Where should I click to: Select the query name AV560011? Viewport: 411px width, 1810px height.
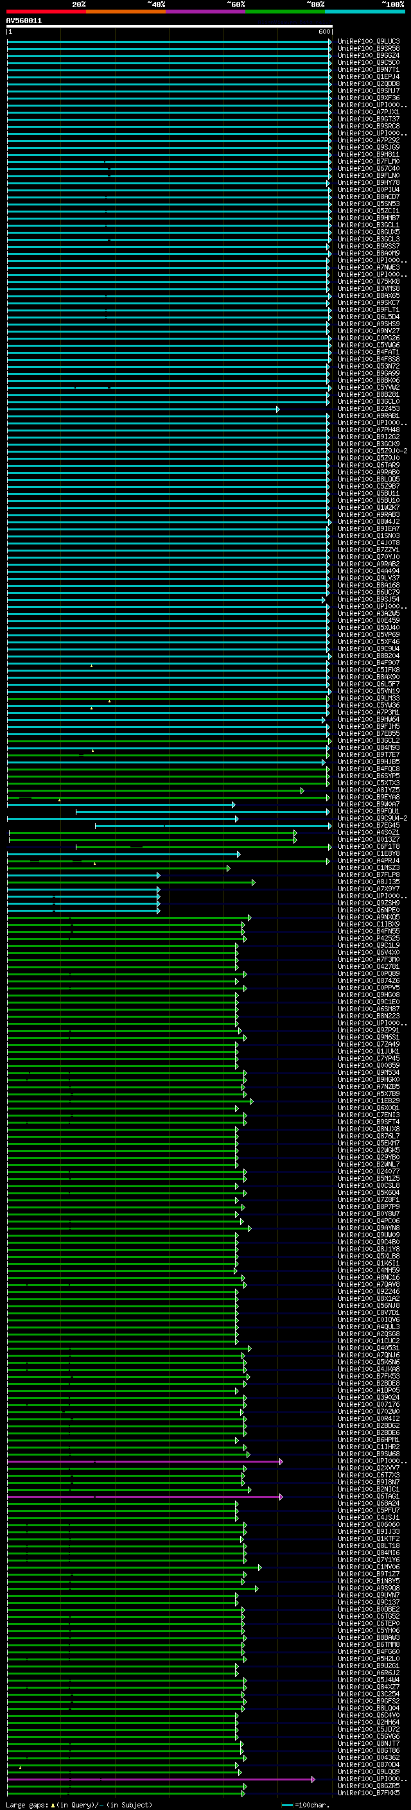(24, 21)
